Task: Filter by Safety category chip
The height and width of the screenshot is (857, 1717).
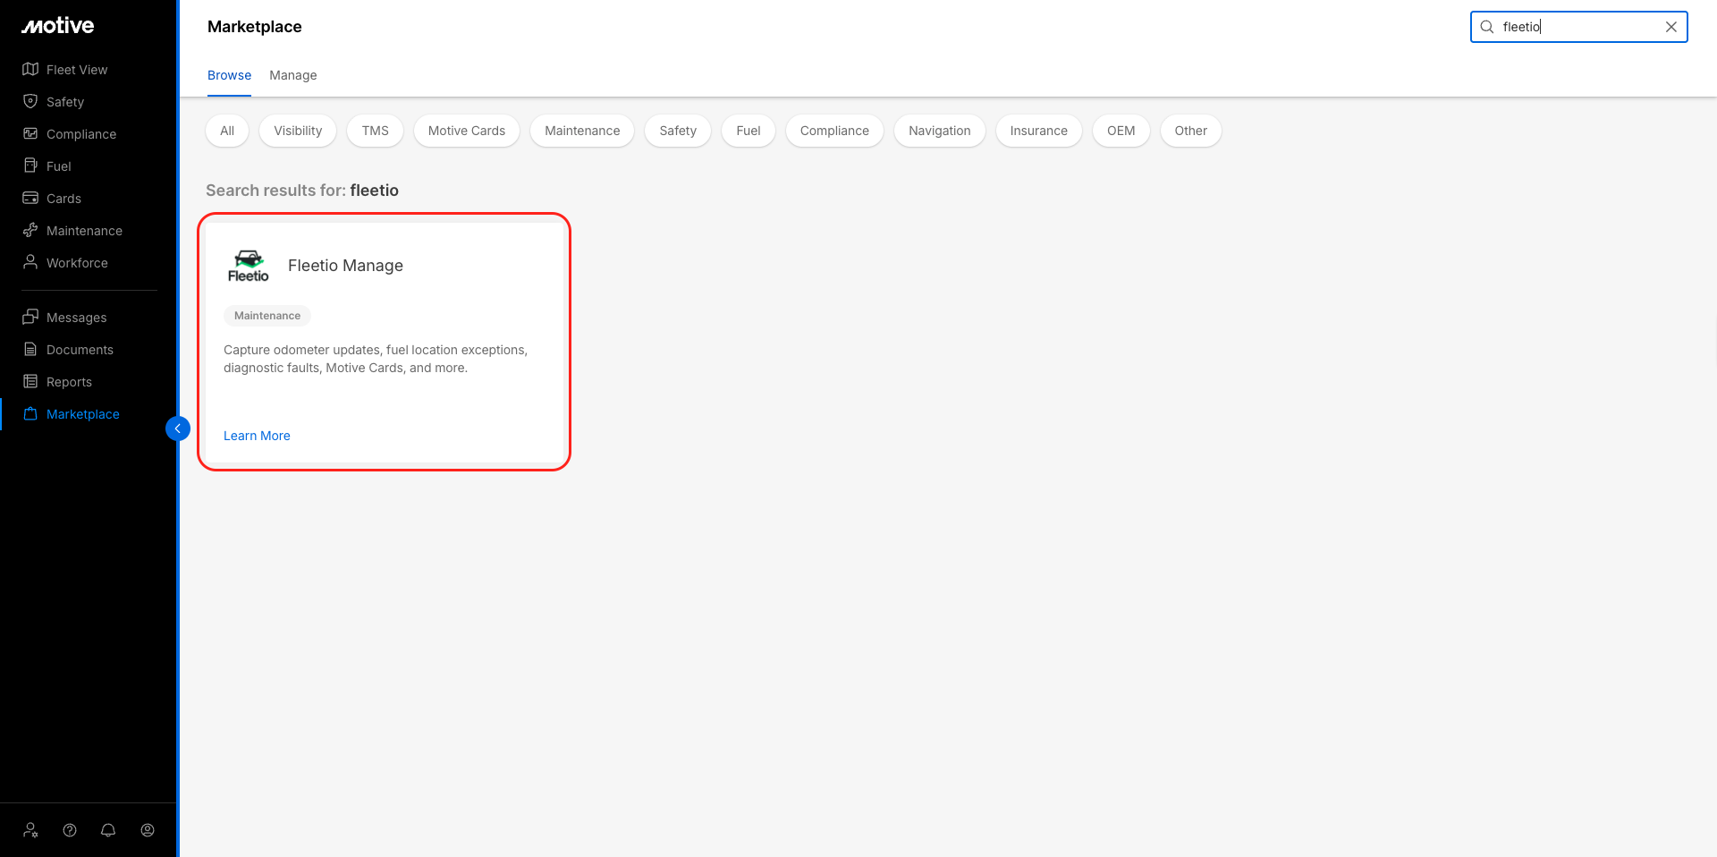Action: coord(678,131)
